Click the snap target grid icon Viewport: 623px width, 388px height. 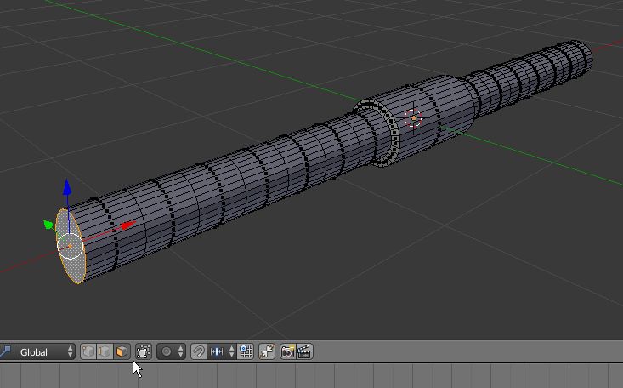tap(246, 351)
